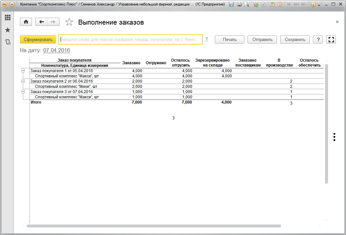The height and width of the screenshot is (235, 346).
Task: Change the report date 07.04.2016
Action: pos(56,50)
